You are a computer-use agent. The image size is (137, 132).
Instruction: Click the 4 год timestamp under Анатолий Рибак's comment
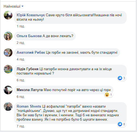pyautogui.click(x=20, y=59)
